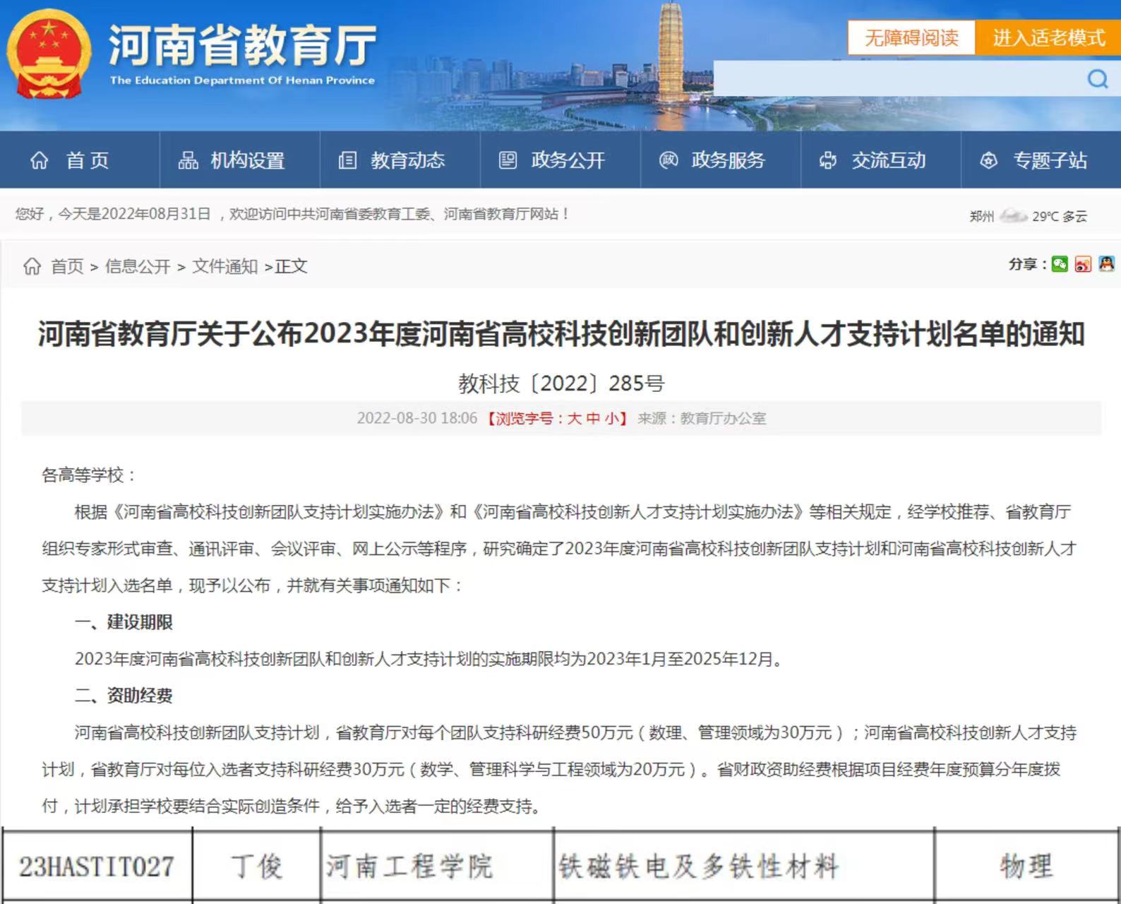Open the 专题子站 nav menu
Screen dimensions: 1121x904
[1041, 160]
